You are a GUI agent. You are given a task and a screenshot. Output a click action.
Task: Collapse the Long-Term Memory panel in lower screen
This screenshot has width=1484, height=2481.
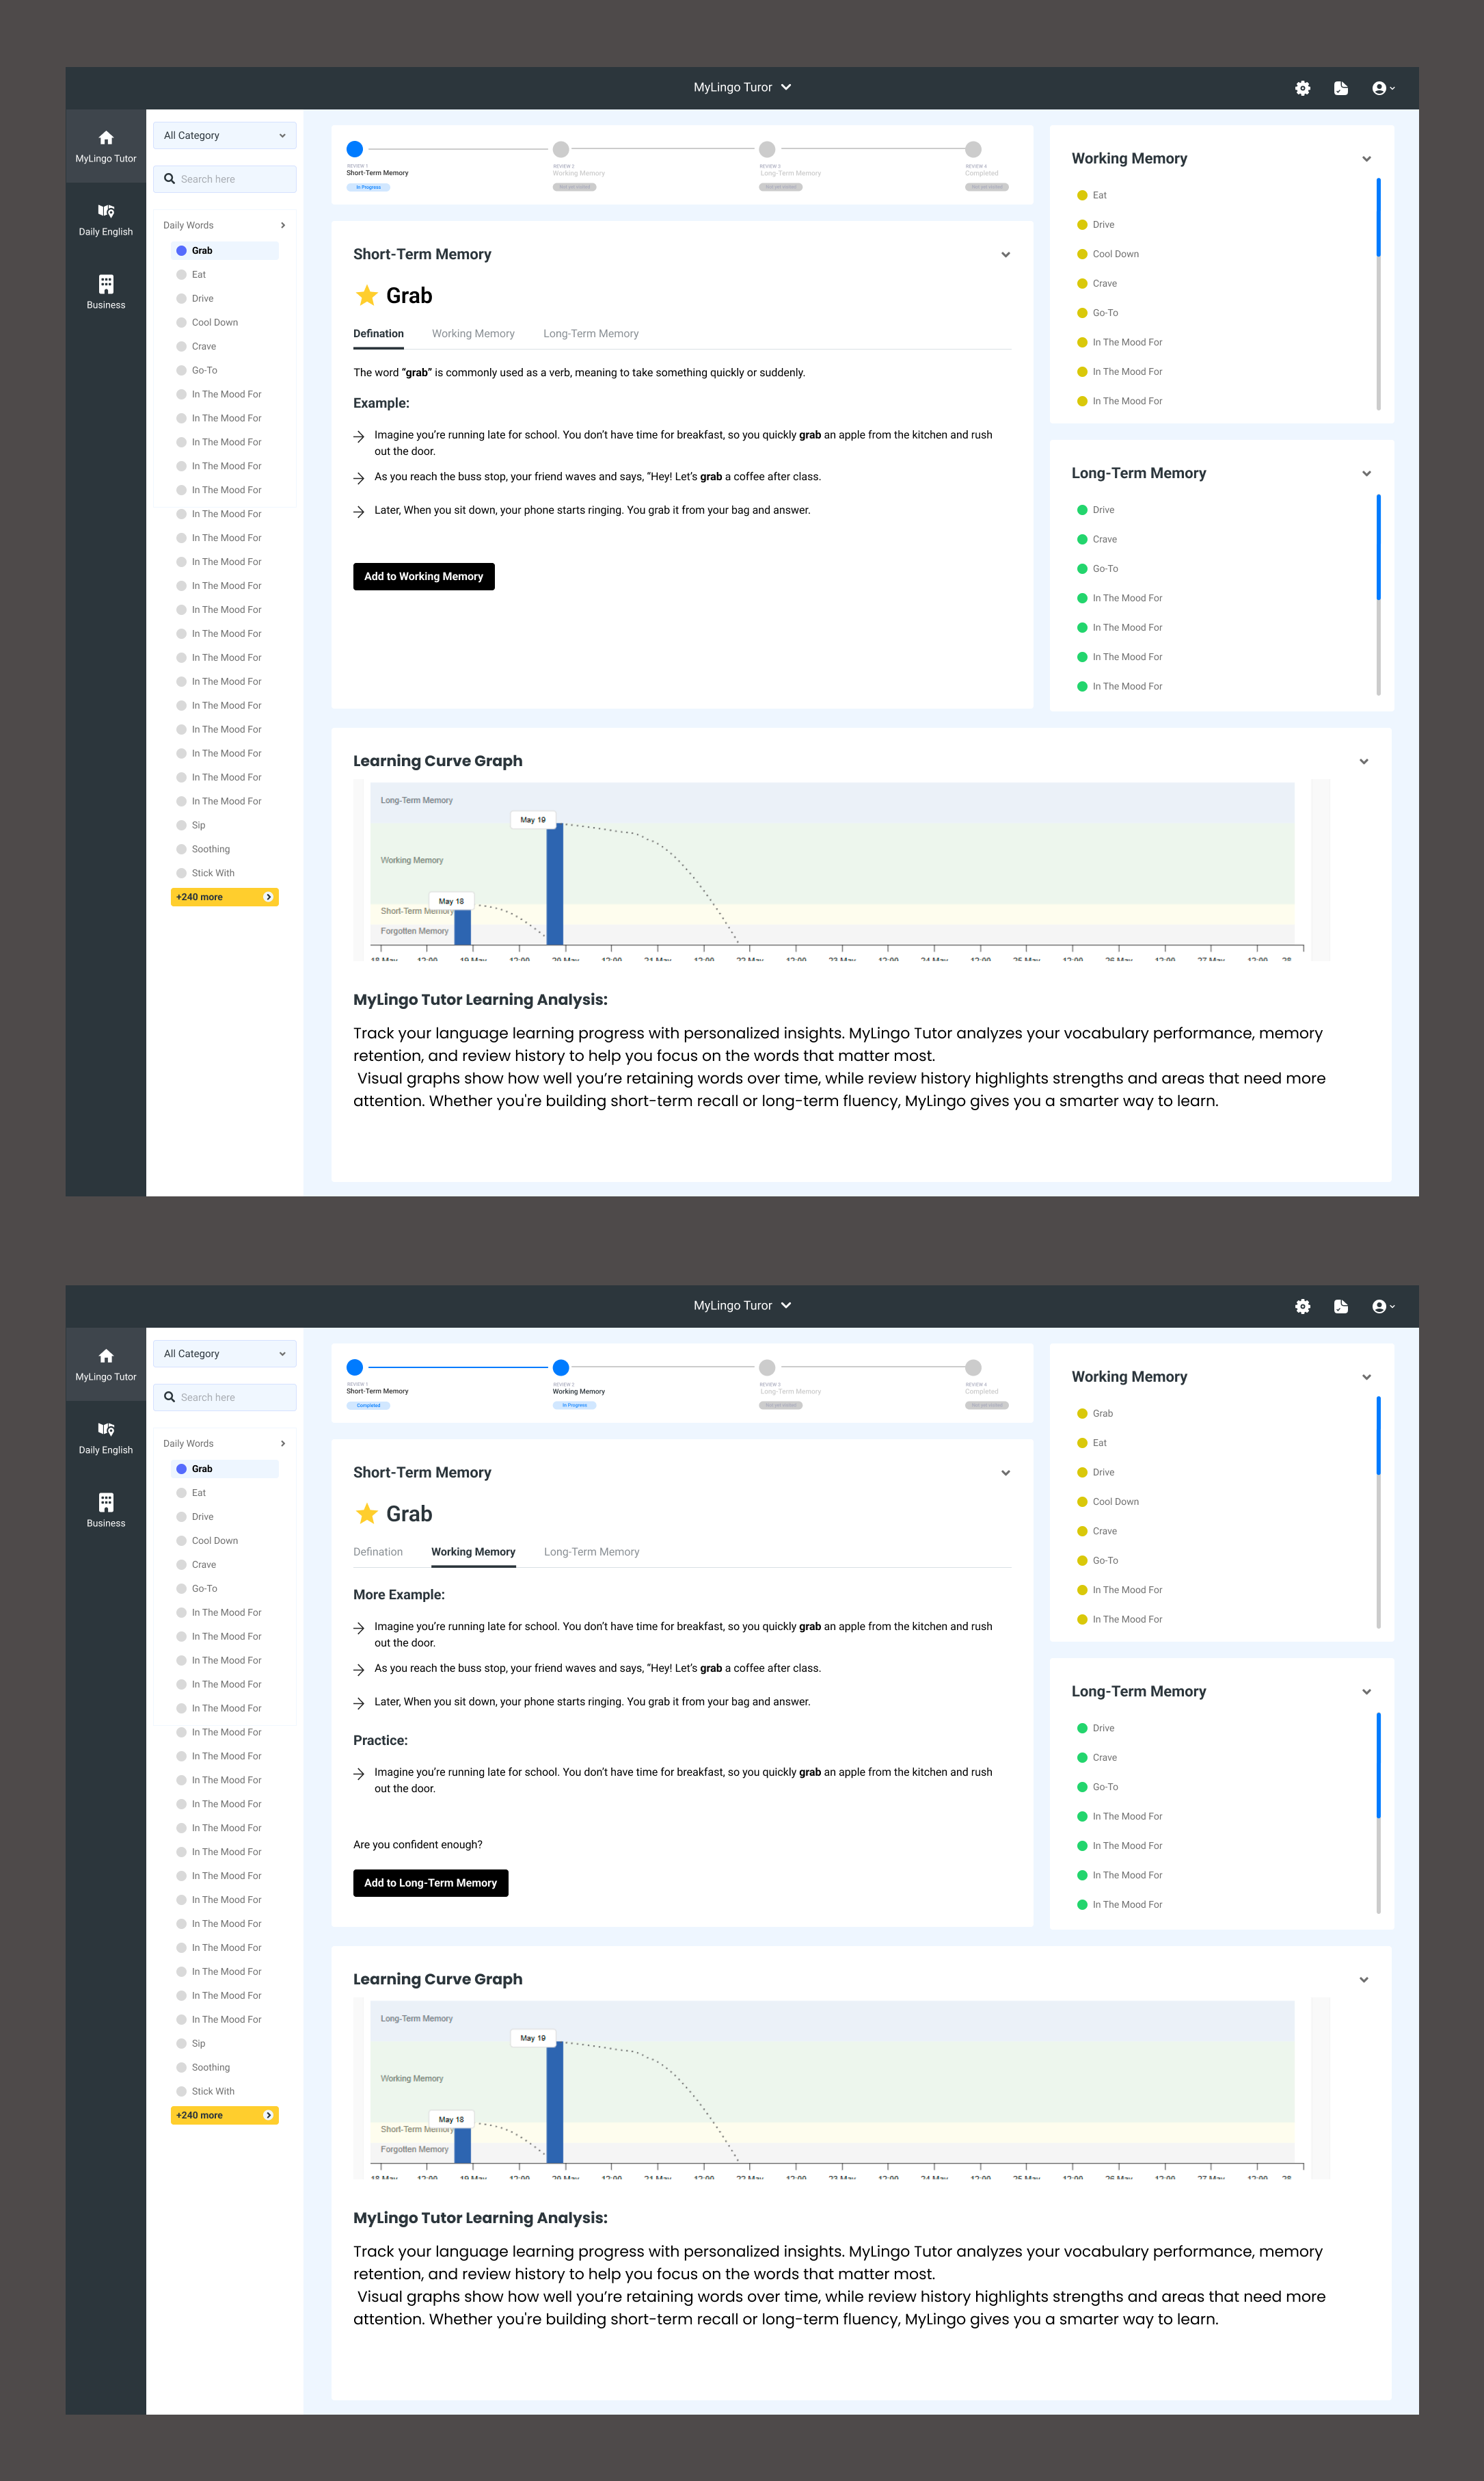(1366, 1692)
